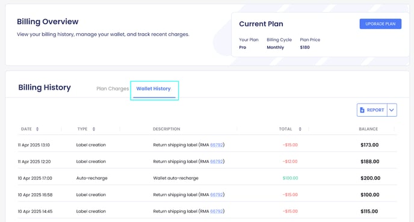Click the -$12.00 total amount
This screenshot has height=222, width=414.
(x=290, y=162)
